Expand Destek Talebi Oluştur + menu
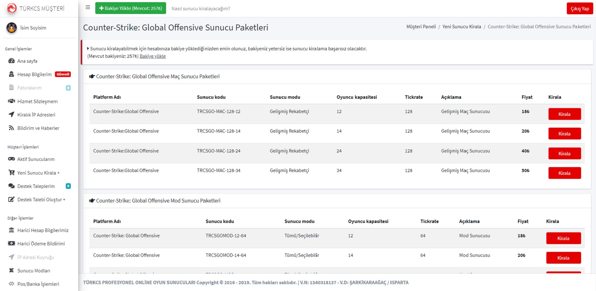 pos(41,200)
